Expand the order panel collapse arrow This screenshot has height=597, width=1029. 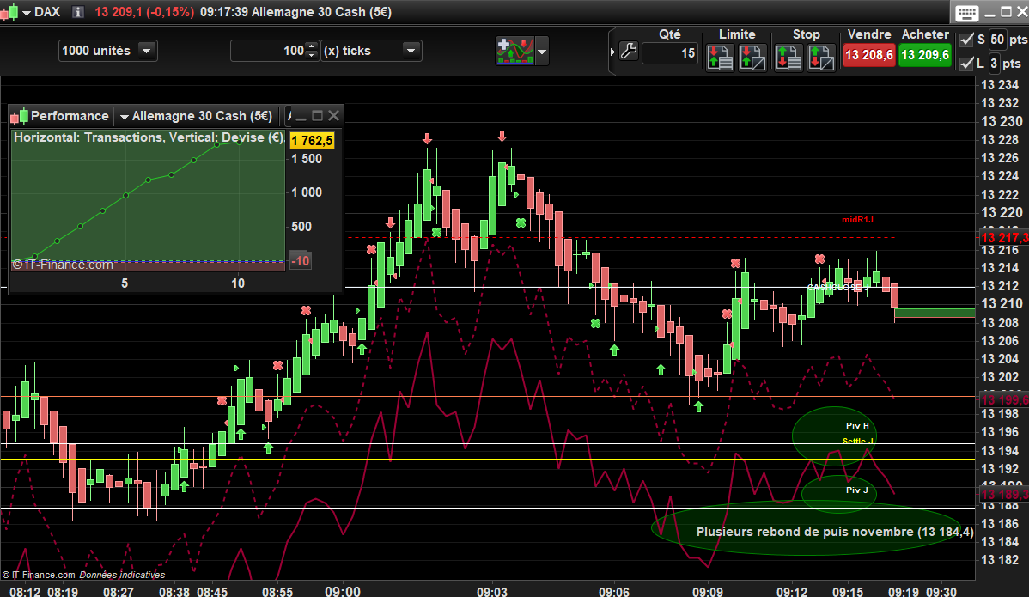[612, 52]
